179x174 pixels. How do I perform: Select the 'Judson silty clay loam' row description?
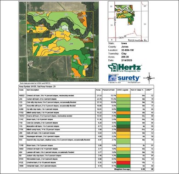pos(44,156)
